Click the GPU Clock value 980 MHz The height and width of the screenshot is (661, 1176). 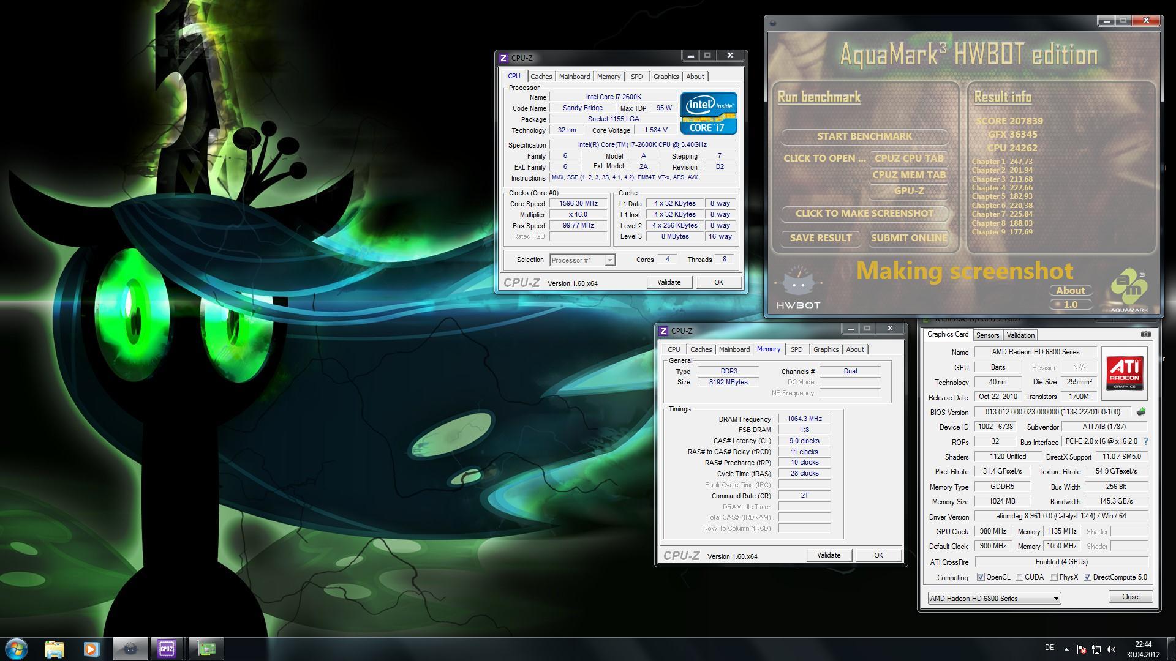992,531
